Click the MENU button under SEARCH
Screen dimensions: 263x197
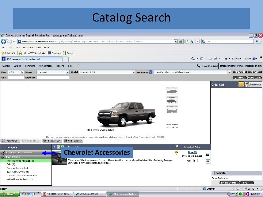(x=240, y=78)
